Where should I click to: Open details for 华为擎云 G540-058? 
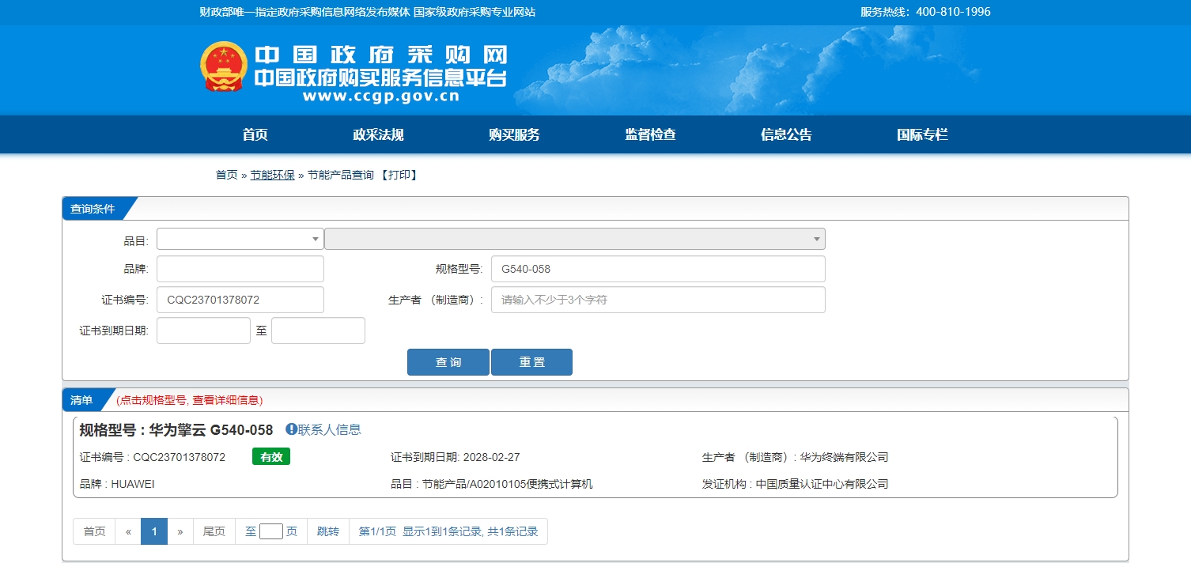point(210,430)
